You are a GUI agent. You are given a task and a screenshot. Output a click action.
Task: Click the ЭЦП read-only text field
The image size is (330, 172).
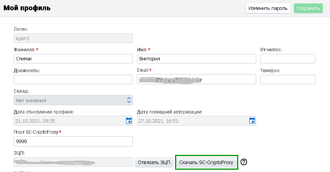73,163
